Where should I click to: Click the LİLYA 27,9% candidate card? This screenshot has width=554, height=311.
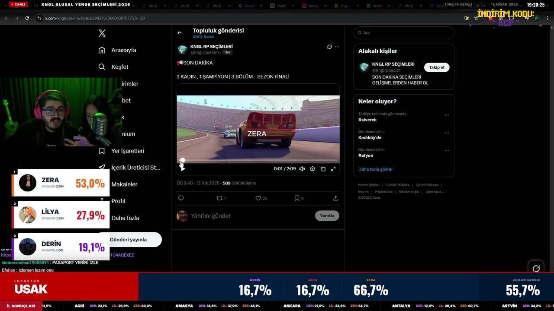[x=61, y=215]
